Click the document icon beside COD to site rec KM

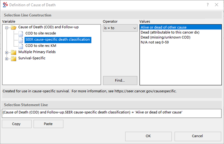pyautogui.click(x=20, y=46)
